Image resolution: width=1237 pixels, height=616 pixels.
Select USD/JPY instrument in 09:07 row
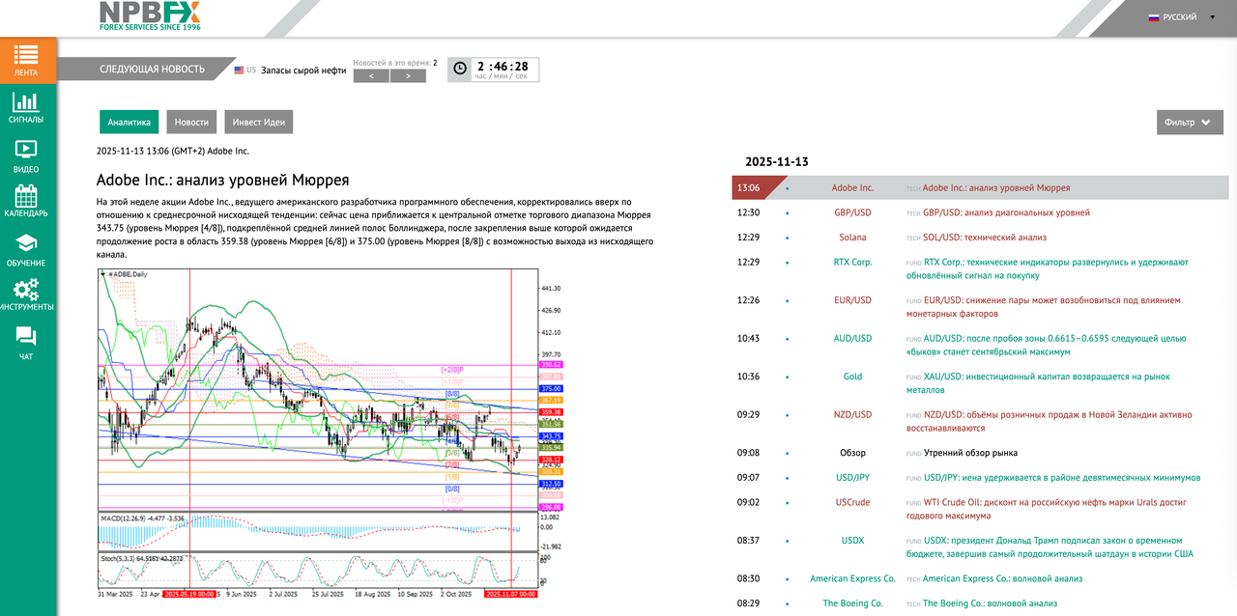click(x=852, y=478)
